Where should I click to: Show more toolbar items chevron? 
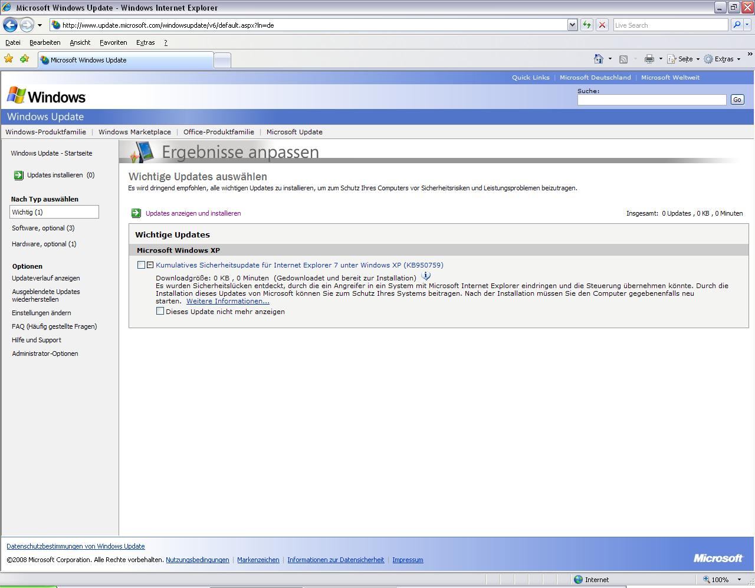tap(750, 54)
